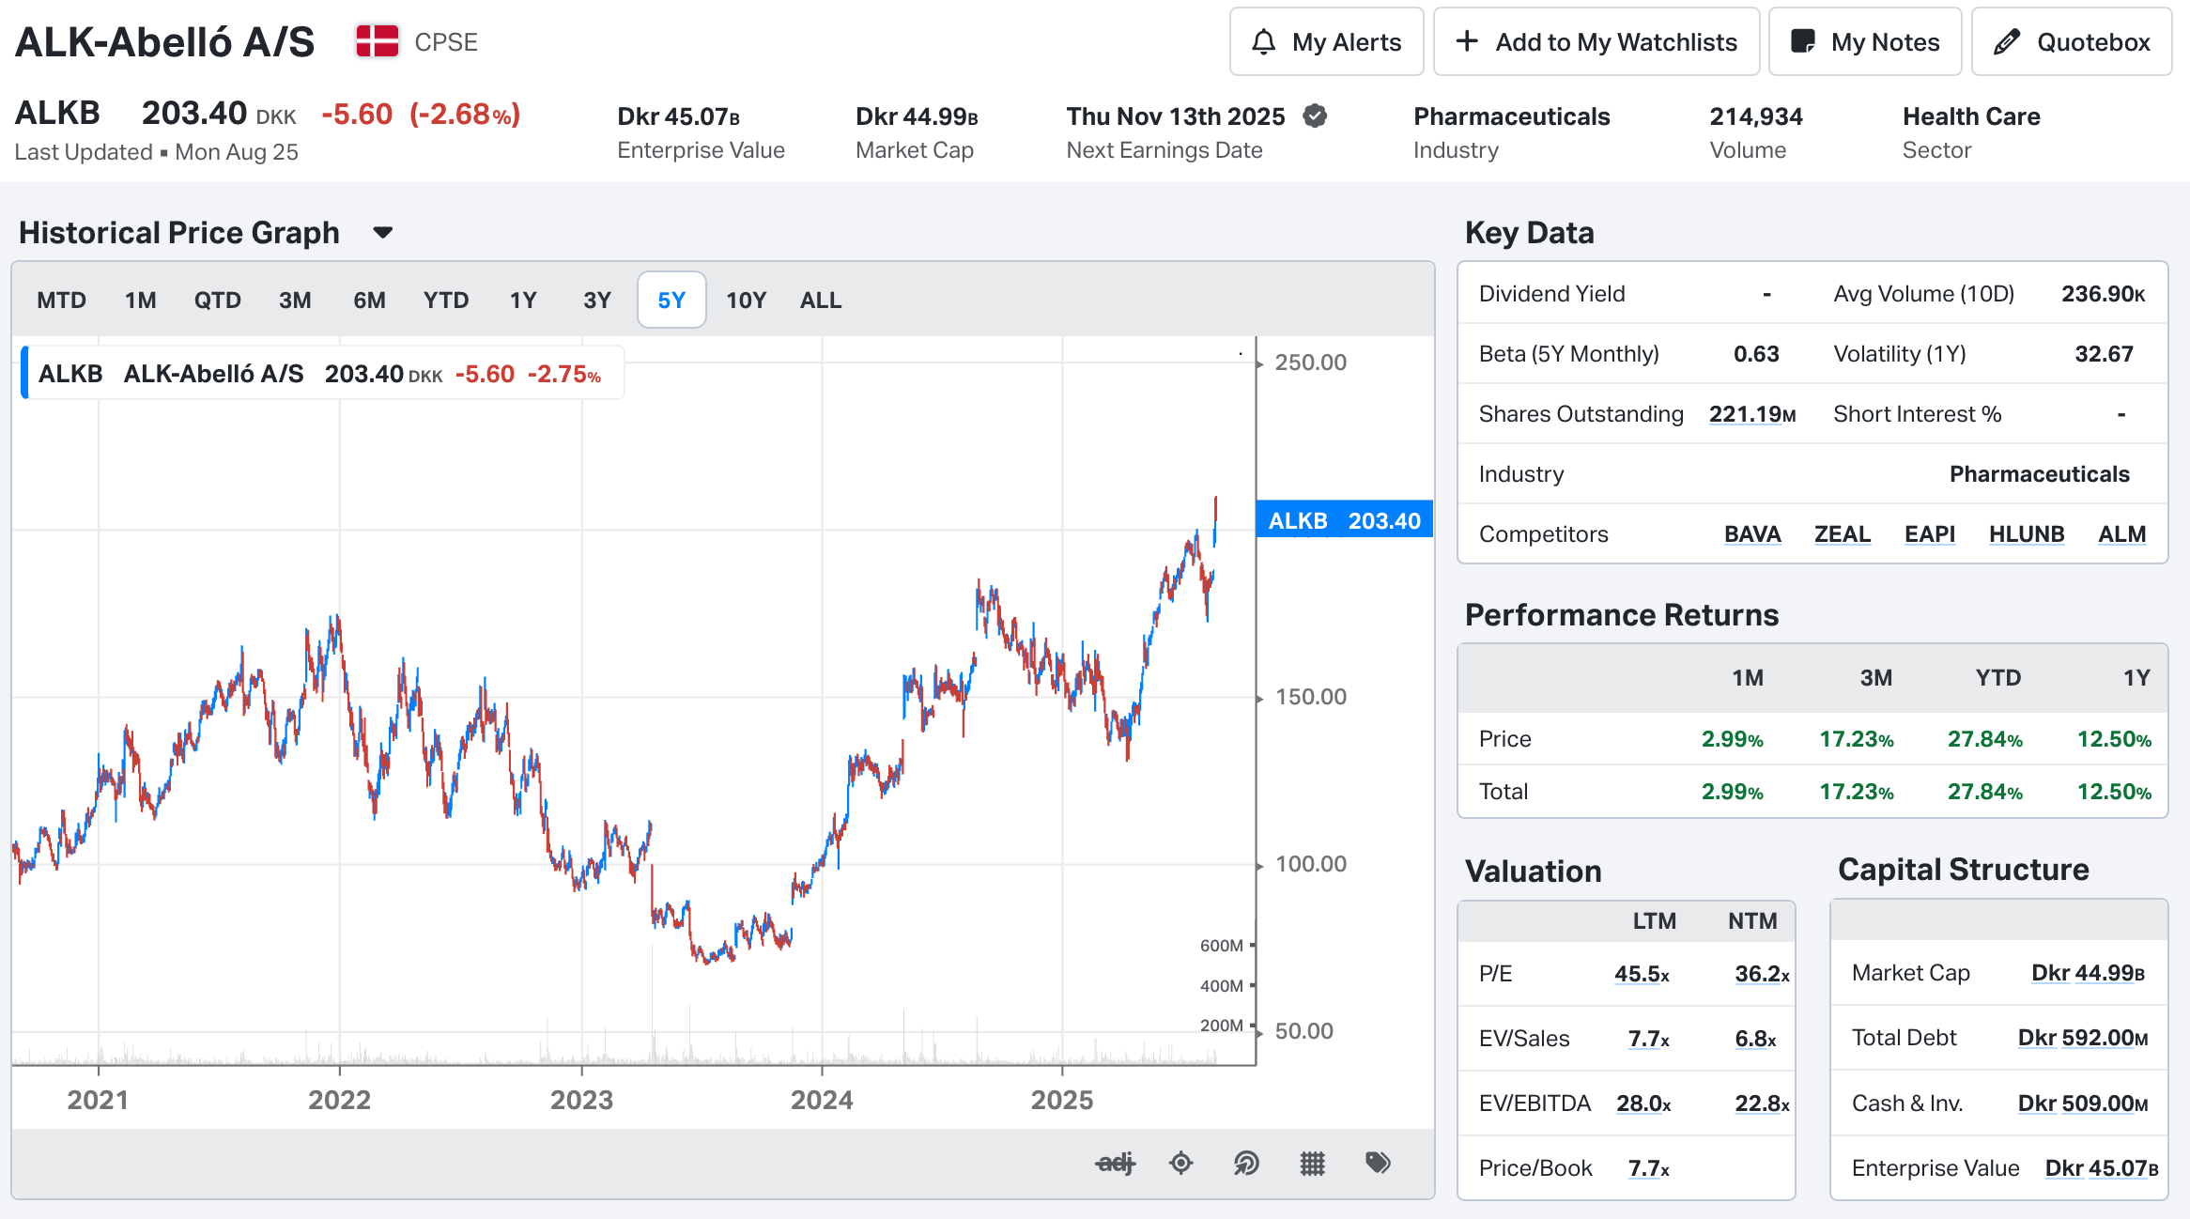Select the ALL time range option

click(820, 301)
